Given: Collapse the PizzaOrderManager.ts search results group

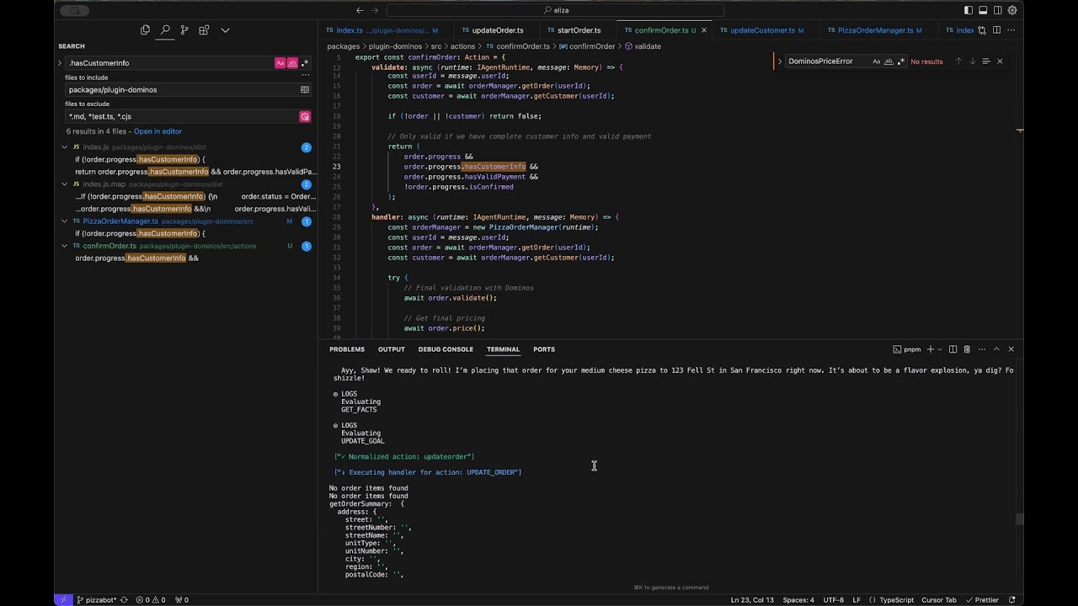Looking at the screenshot, I should coord(65,221).
